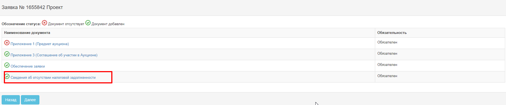Click the Заявка № 1655842 Проект title
Image resolution: width=506 pixels, height=105 pixels.
click(x=32, y=7)
